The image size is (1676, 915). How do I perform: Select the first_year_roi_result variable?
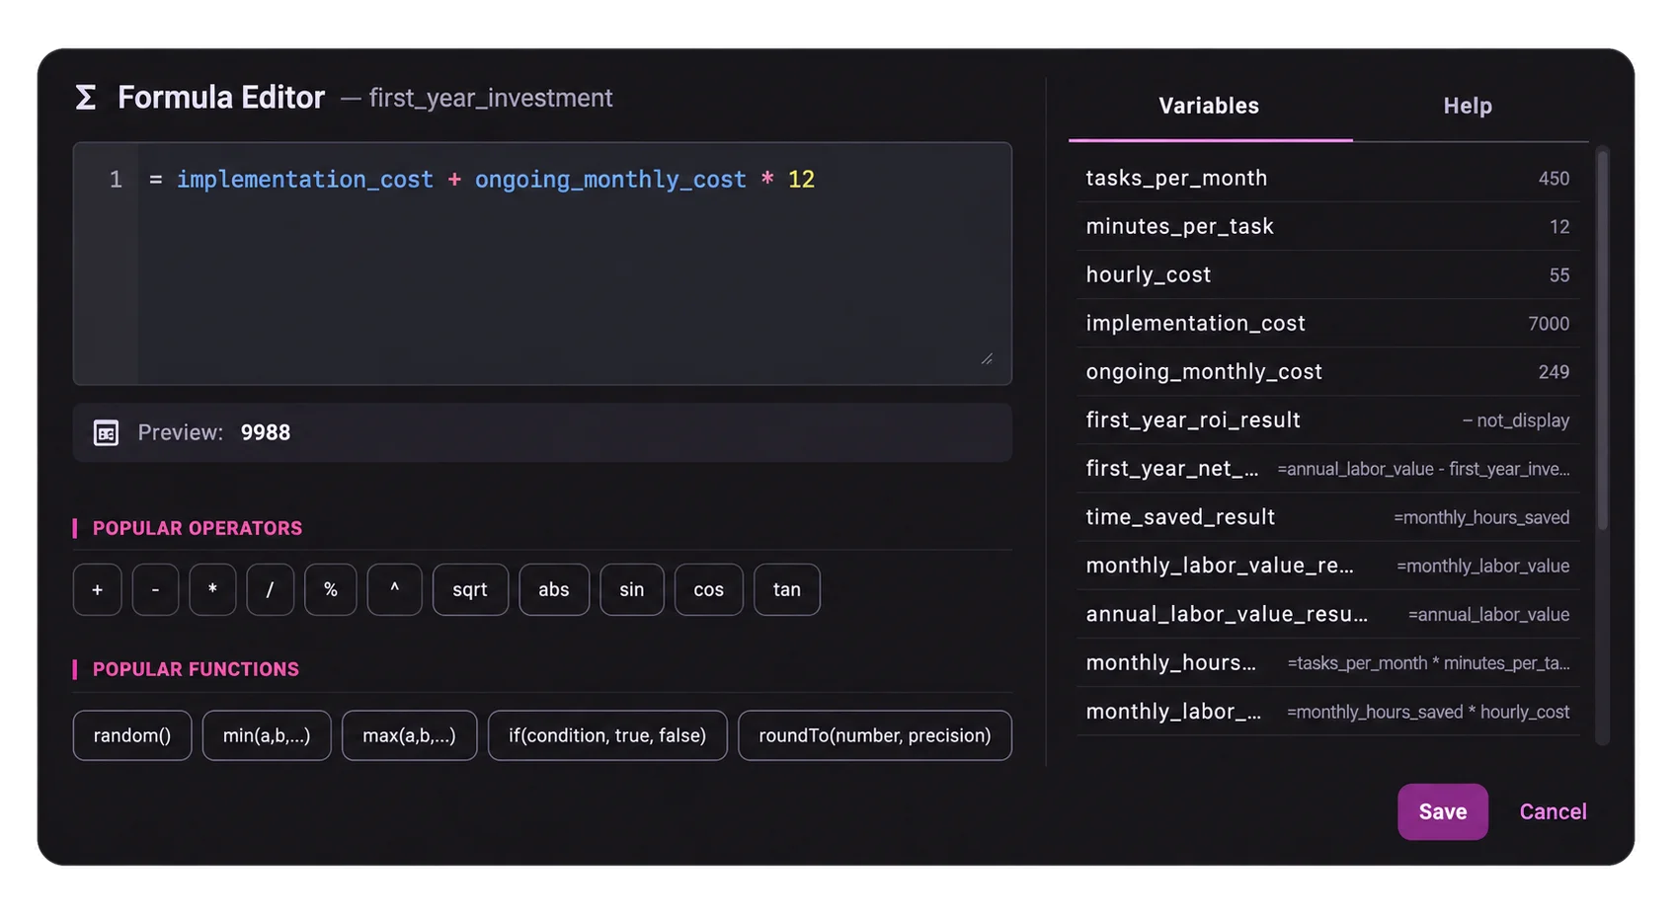point(1327,419)
